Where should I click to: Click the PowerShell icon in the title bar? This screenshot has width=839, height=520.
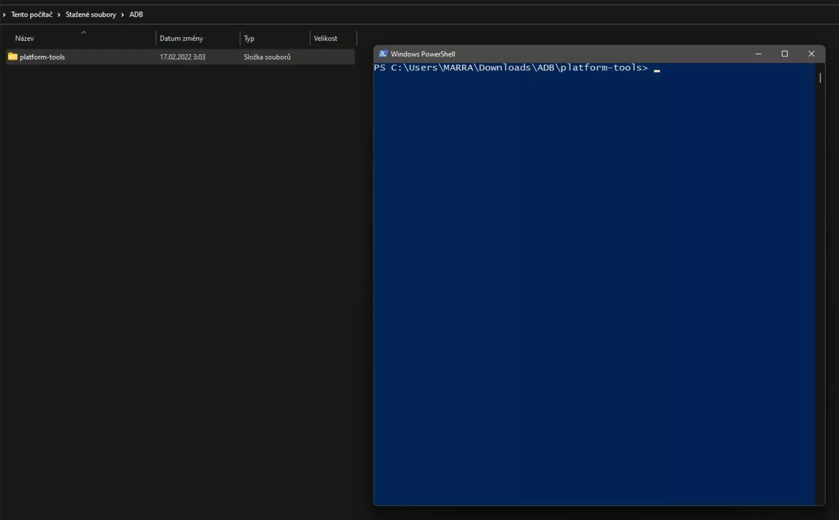383,54
